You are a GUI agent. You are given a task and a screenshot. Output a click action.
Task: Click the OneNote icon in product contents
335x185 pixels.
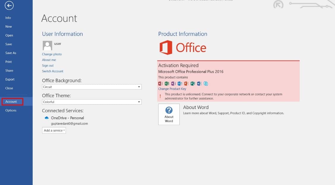pyautogui.click(x=173, y=83)
